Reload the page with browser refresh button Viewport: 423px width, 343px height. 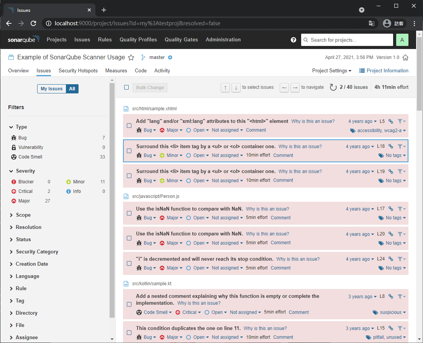33,23
